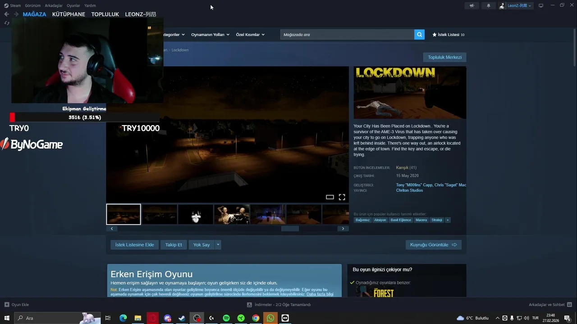Open İstek Listesi link
The height and width of the screenshot is (324, 577).
(x=448, y=35)
